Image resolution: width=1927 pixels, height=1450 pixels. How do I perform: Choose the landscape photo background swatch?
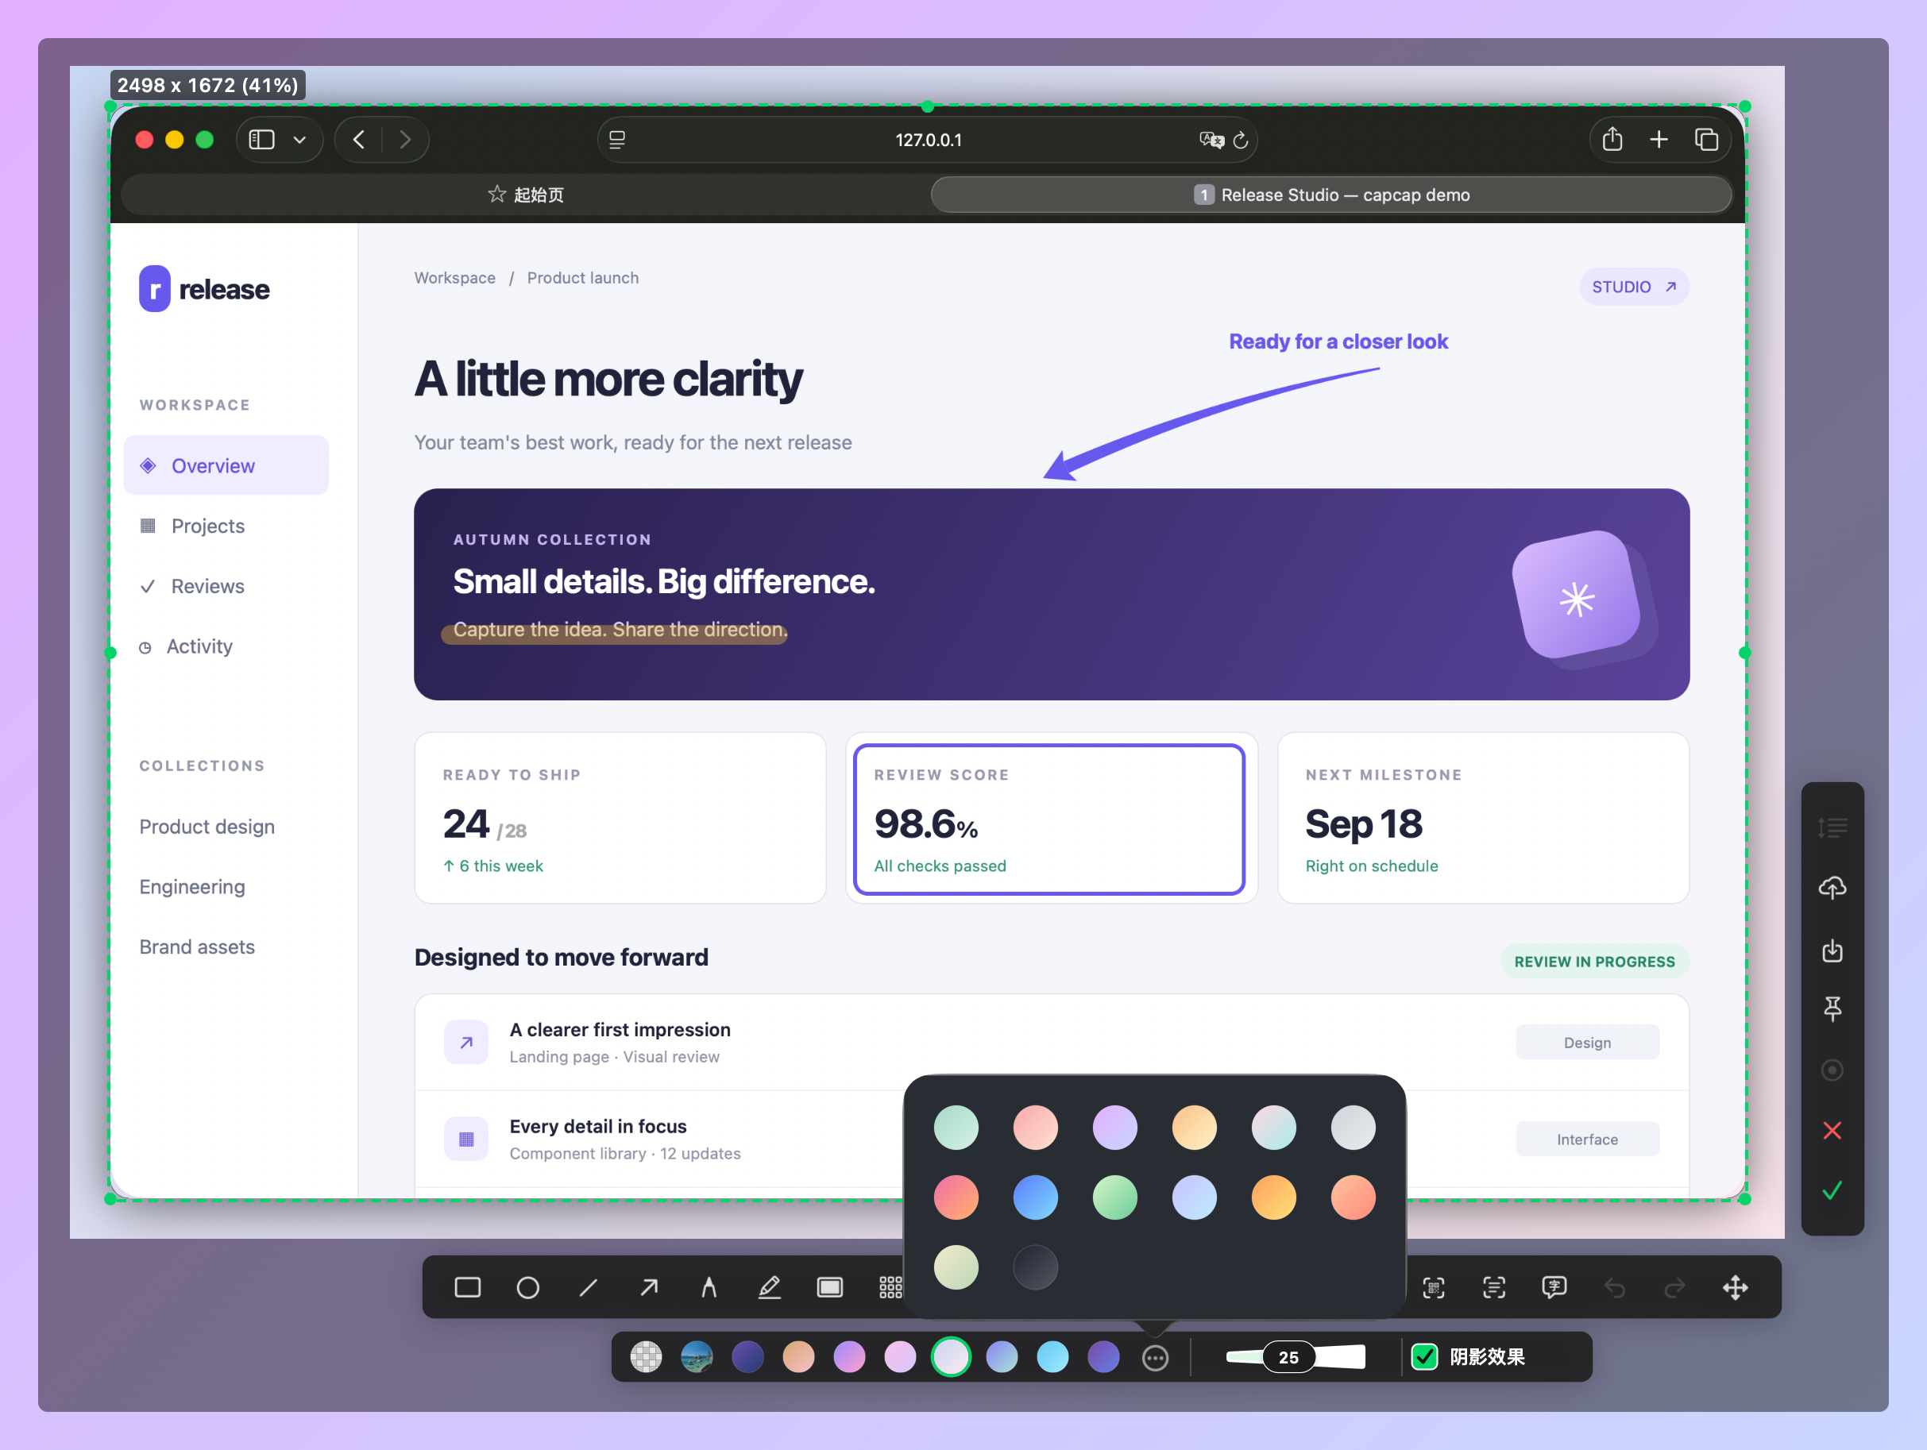pyautogui.click(x=697, y=1357)
